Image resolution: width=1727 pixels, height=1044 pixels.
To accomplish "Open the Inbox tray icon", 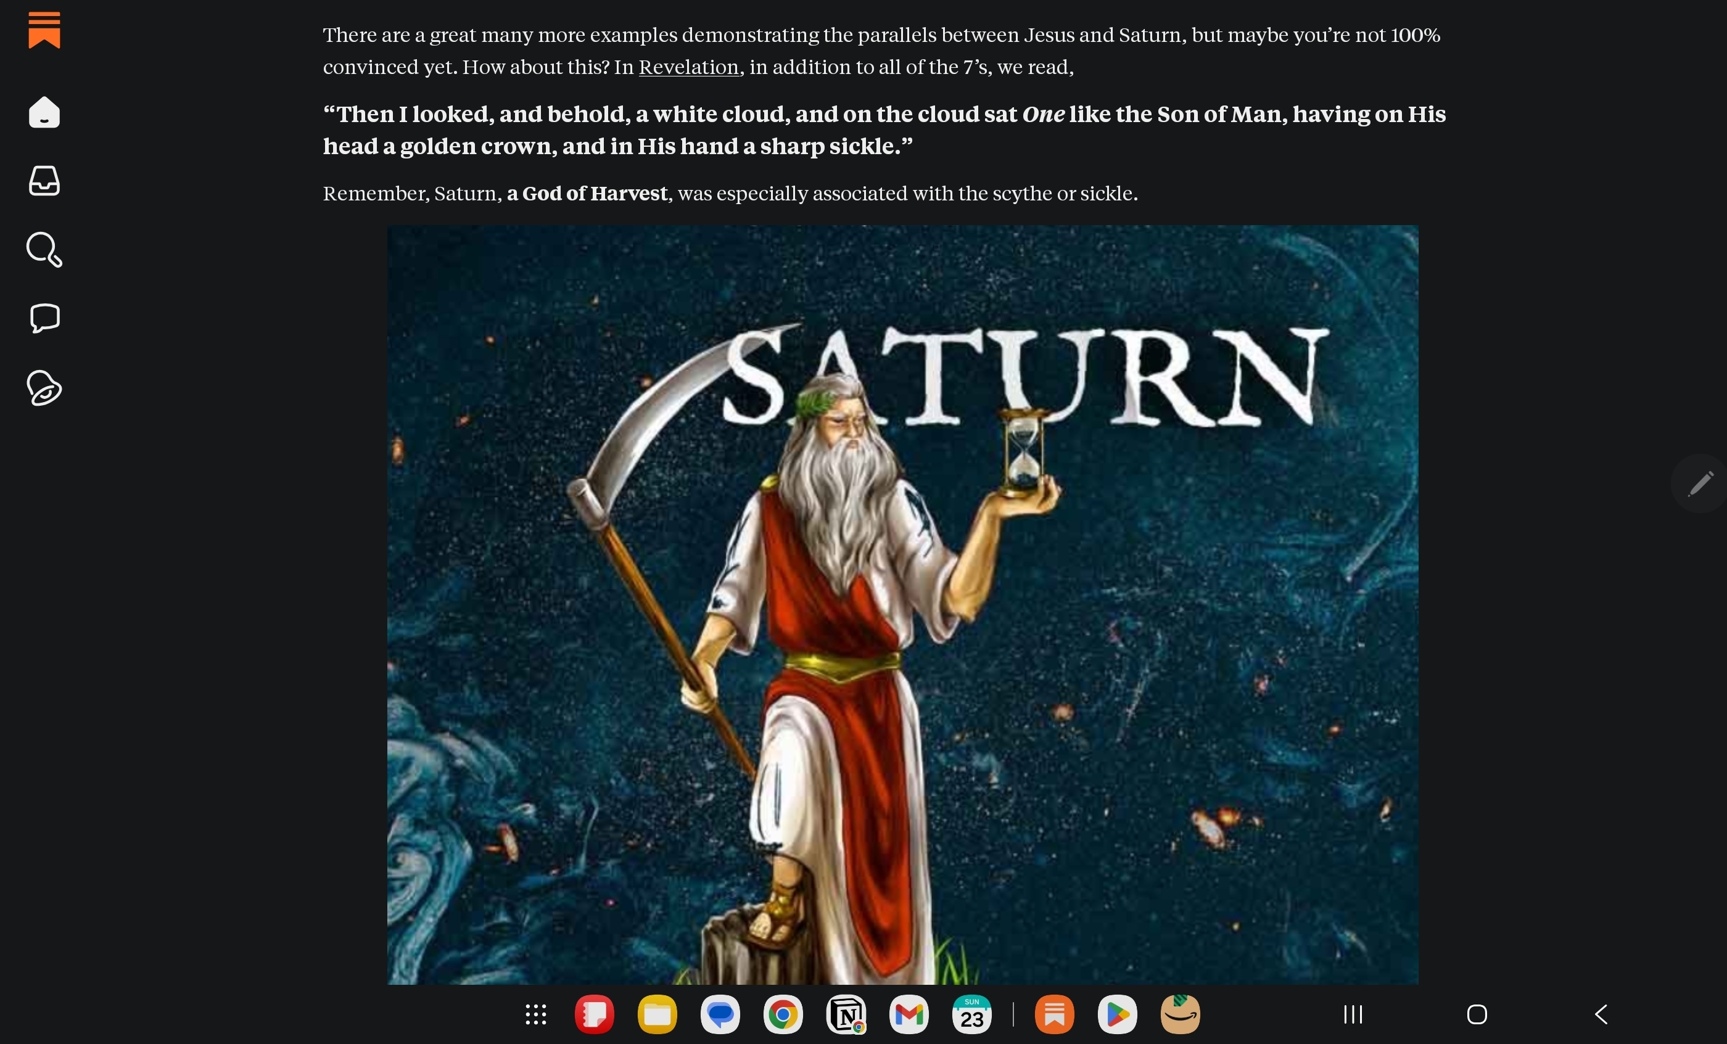I will point(44,181).
